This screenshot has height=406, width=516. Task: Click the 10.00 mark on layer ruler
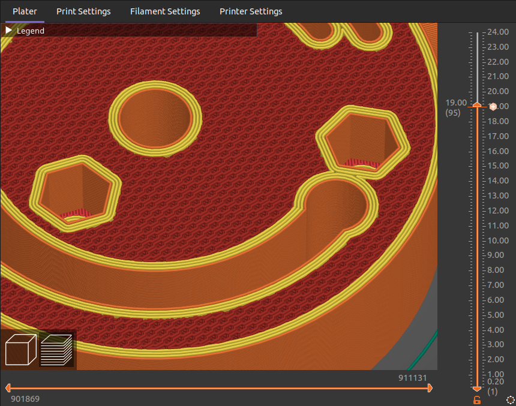coord(498,240)
